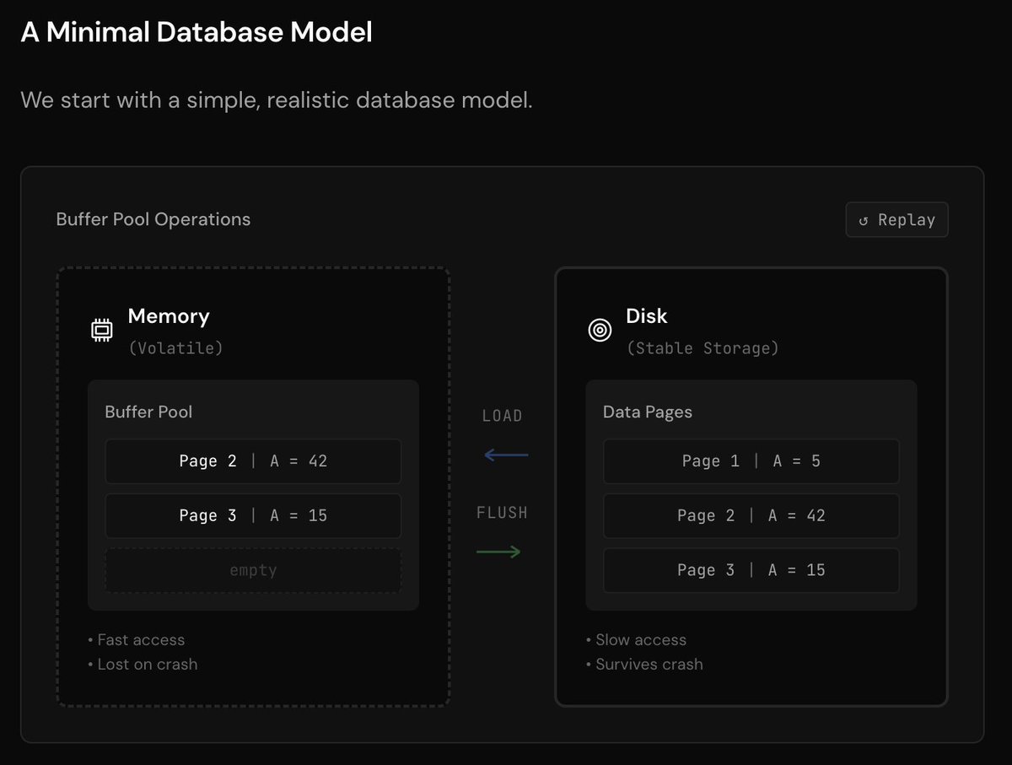This screenshot has width=1012, height=765.
Task: Click the 'Disk' heading
Action: pyautogui.click(x=647, y=316)
